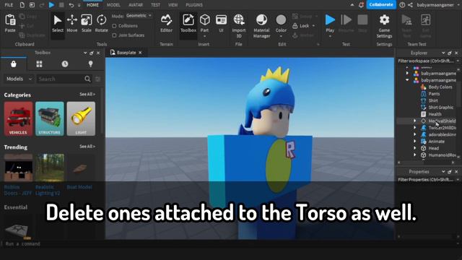This screenshot has width=462, height=260.
Task: Select Health in Explorer
Action: pyautogui.click(x=435, y=114)
